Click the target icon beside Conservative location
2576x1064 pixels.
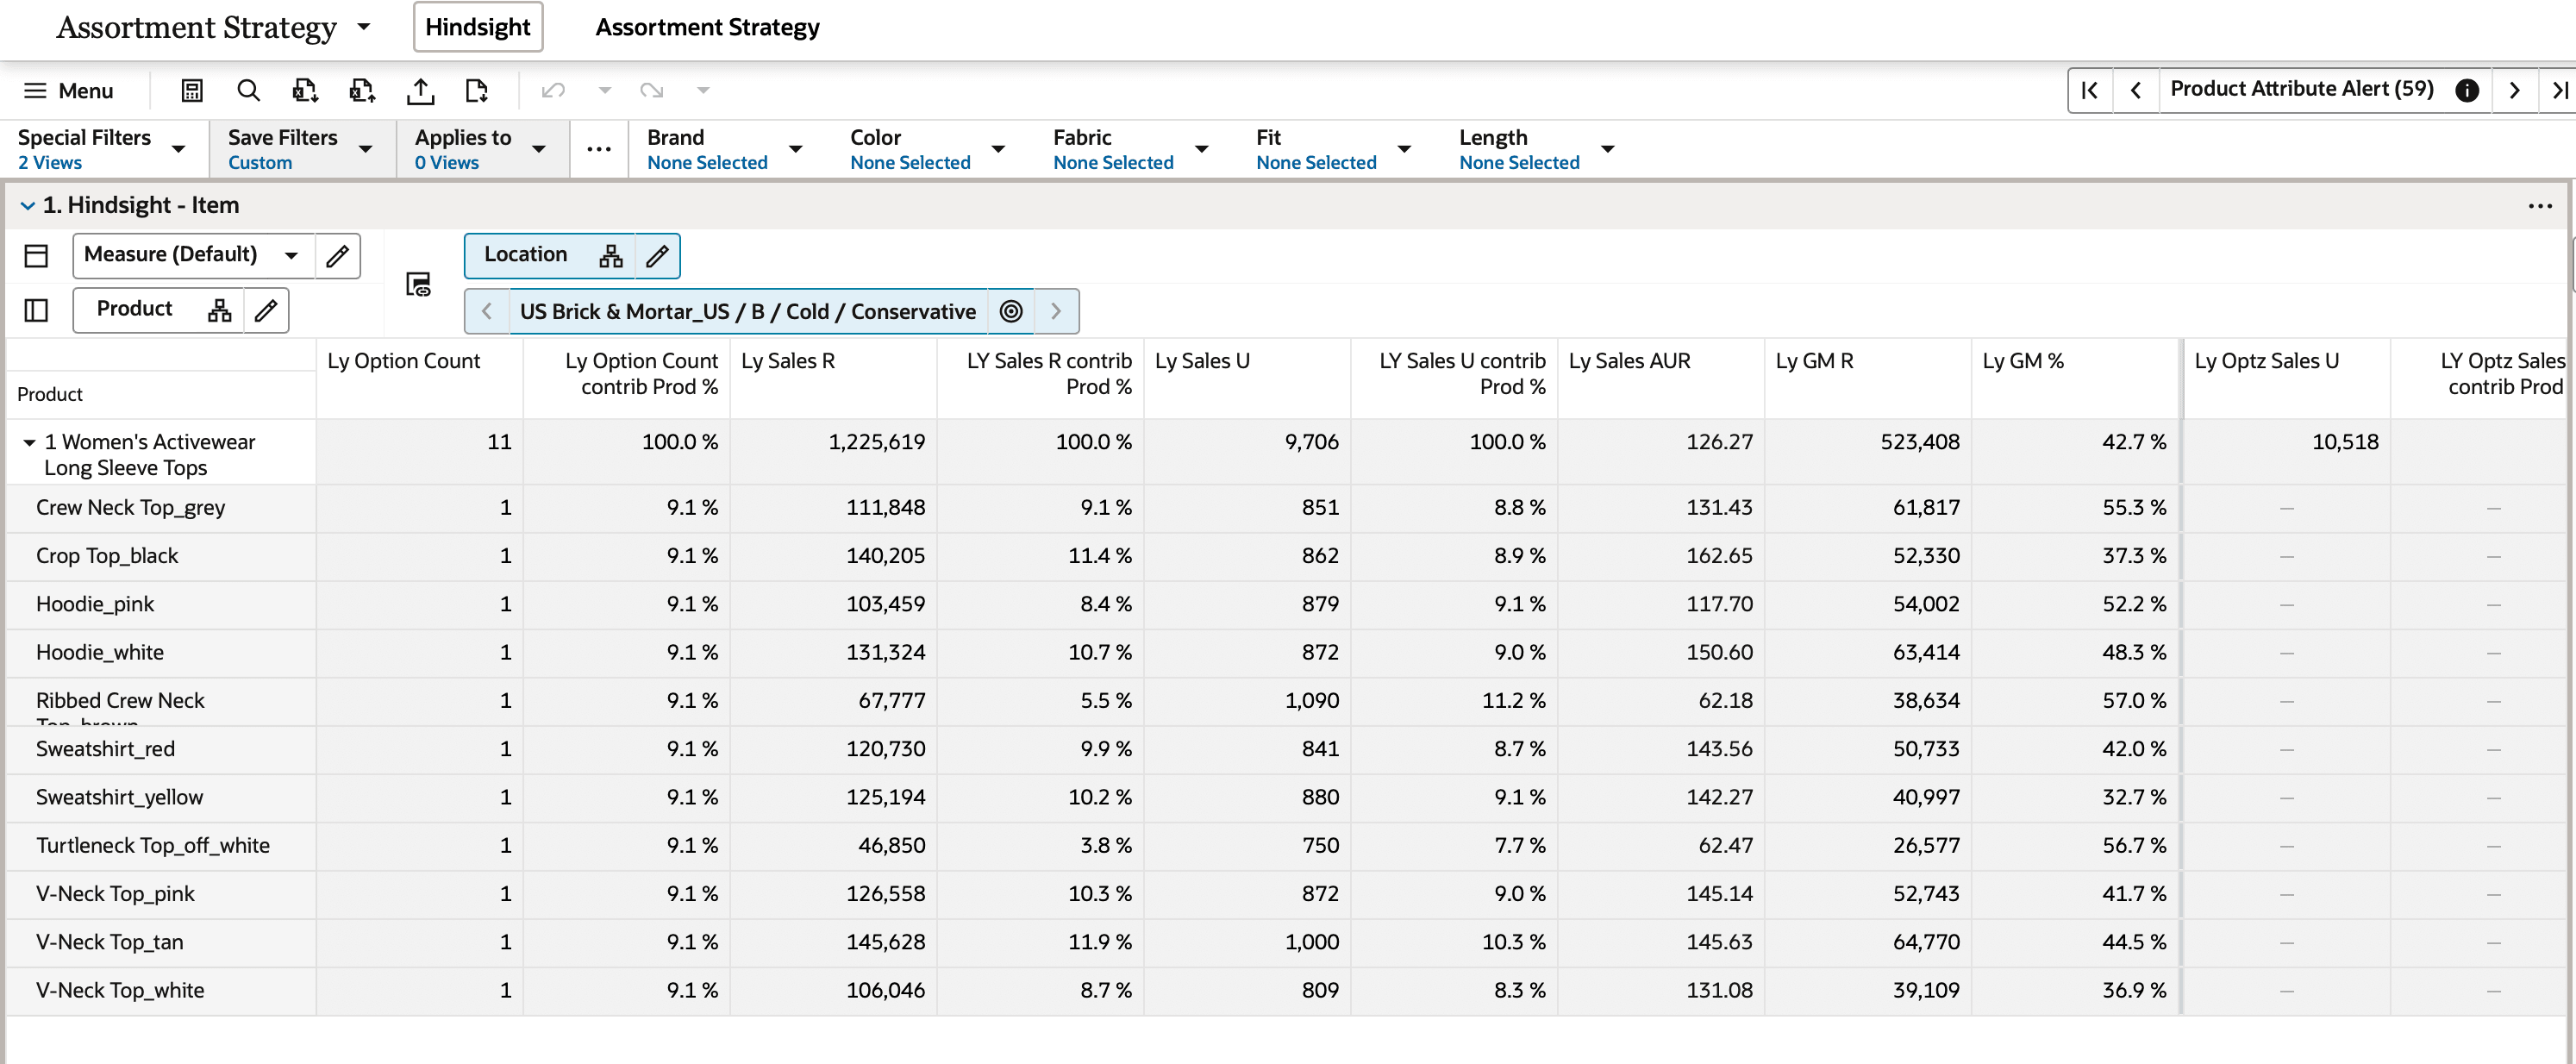point(1011,311)
